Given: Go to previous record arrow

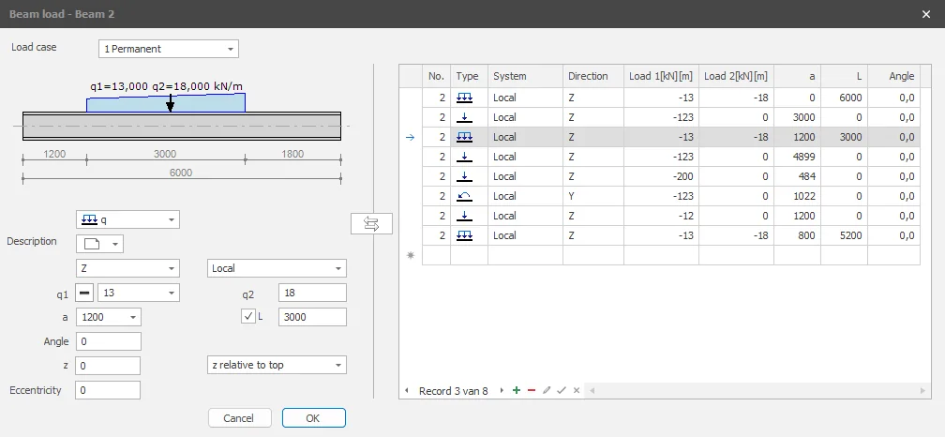Looking at the screenshot, I should click(407, 391).
